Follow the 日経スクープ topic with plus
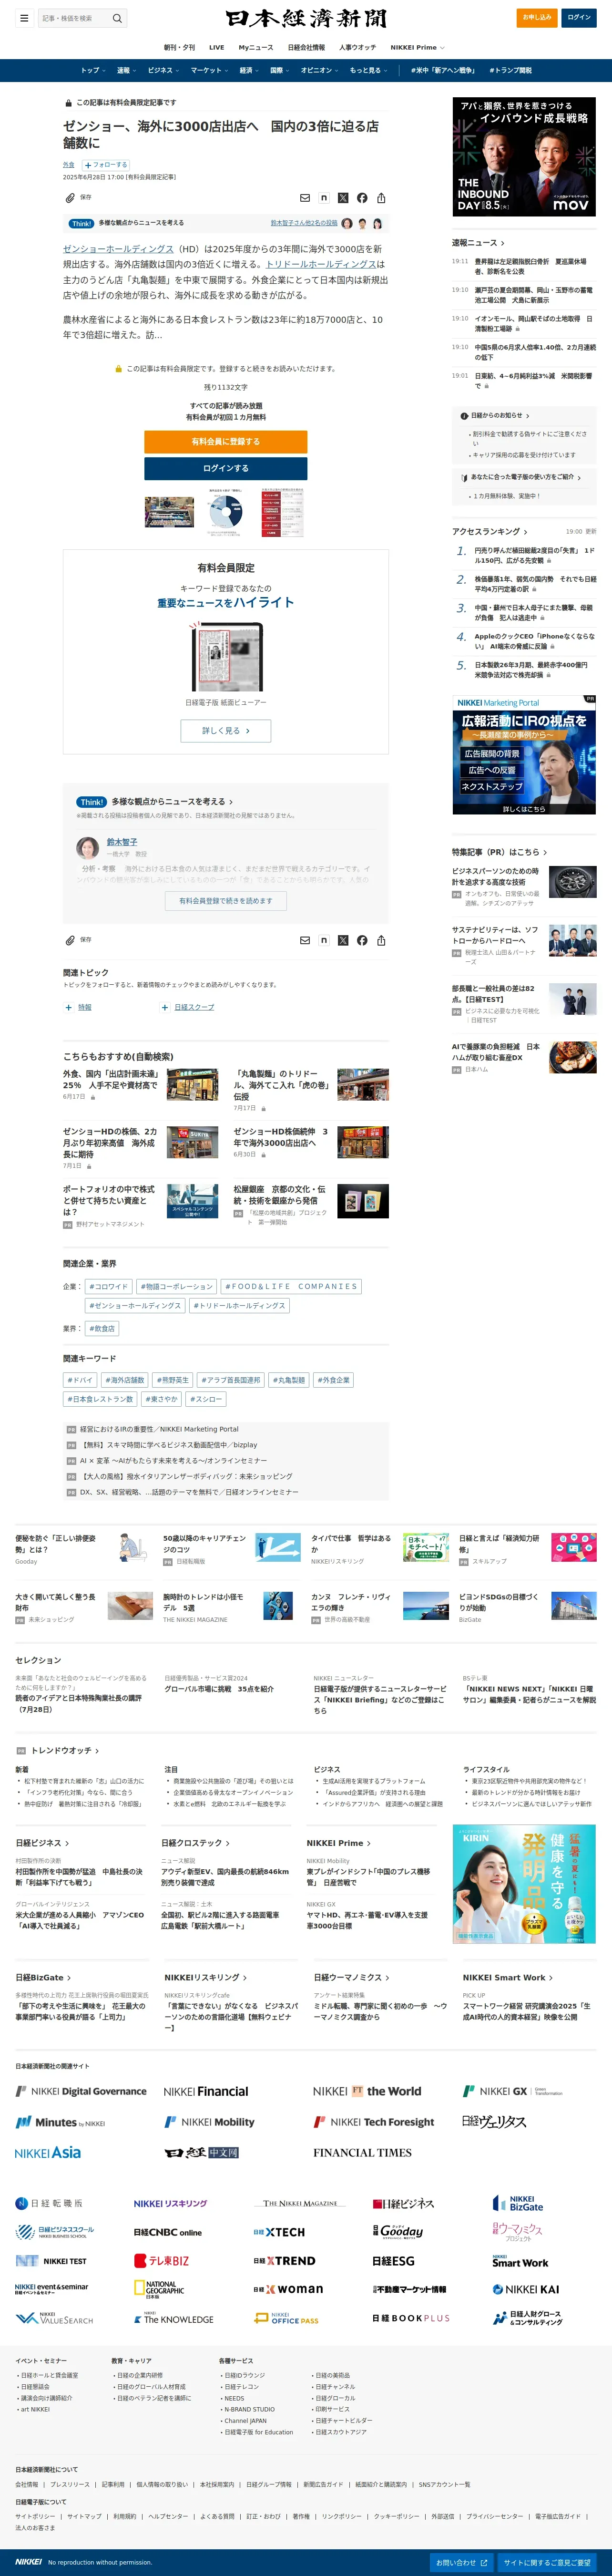This screenshot has width=612, height=2576. click(165, 1007)
